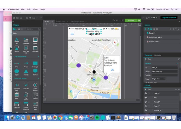Select the List Box widget

35,96
